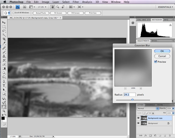Open the Normal blend mode dropdown

point(148,108)
